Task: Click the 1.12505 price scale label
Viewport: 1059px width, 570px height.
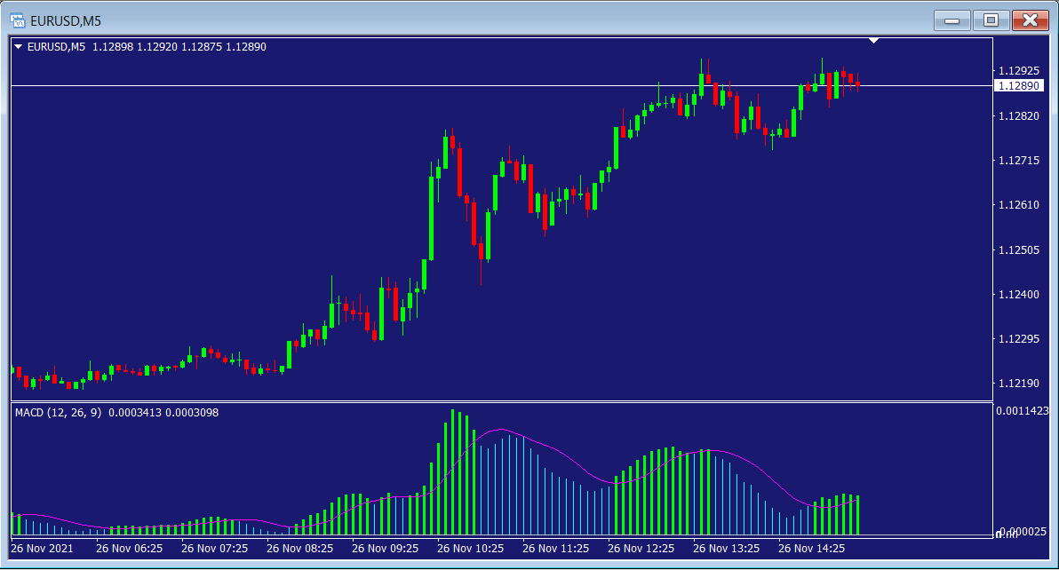Action: 1018,249
